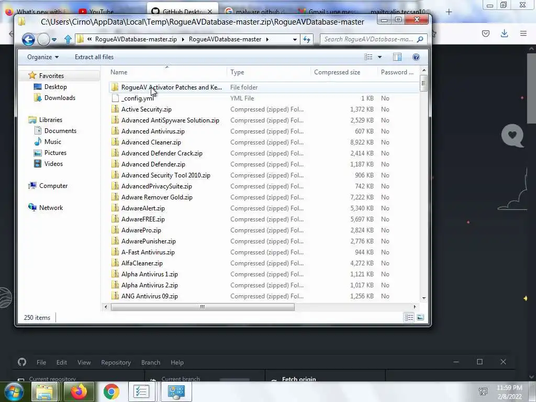Open Explorer help icon
536x402 pixels.
point(416,57)
